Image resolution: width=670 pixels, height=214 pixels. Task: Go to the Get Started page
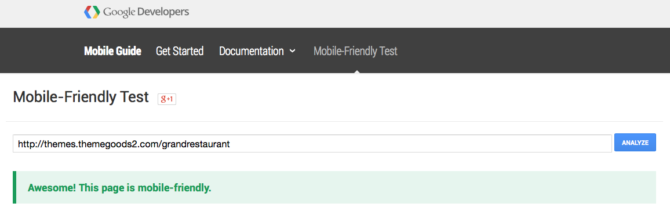pyautogui.click(x=180, y=51)
